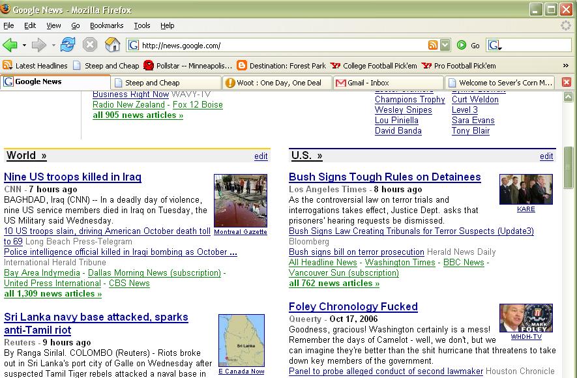Open 'Nine US troops killed in Iraq' headline
This screenshot has height=378, width=577.
pos(72,177)
